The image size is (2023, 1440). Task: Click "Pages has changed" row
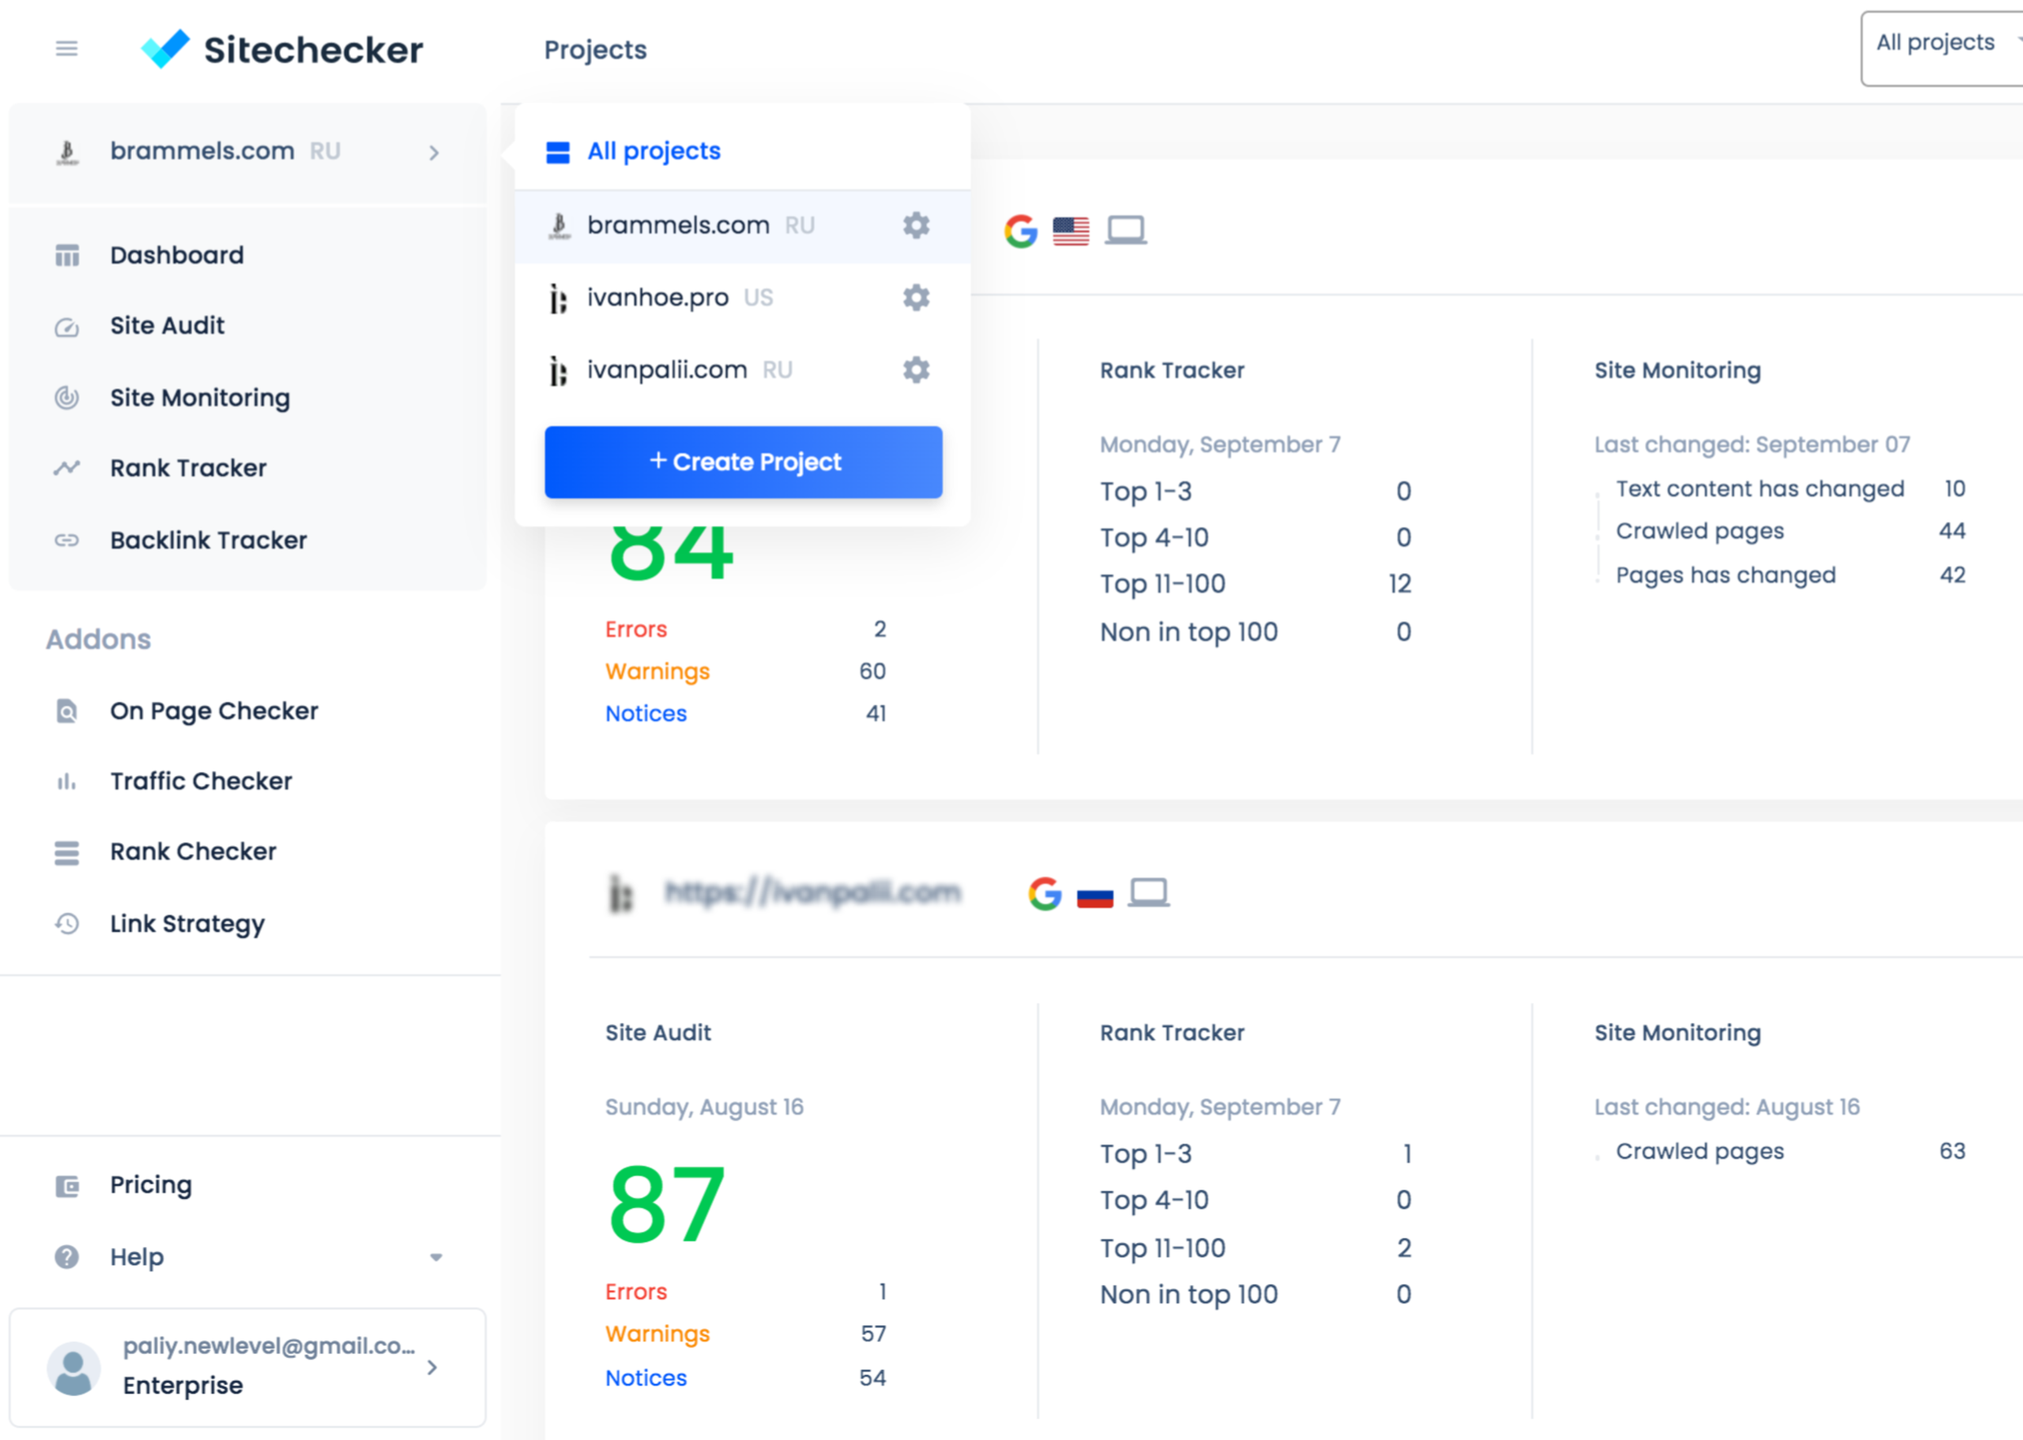click(1791, 575)
